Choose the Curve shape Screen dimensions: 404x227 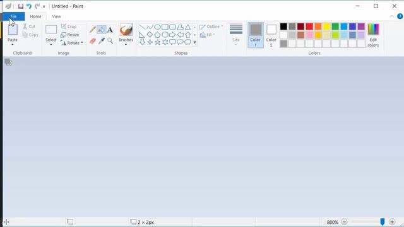pos(150,27)
